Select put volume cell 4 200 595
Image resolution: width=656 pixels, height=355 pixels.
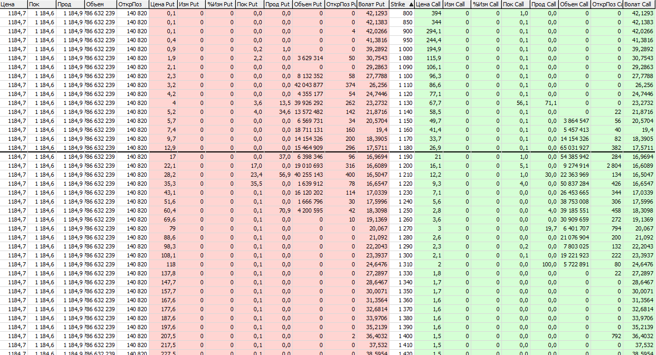309,210
